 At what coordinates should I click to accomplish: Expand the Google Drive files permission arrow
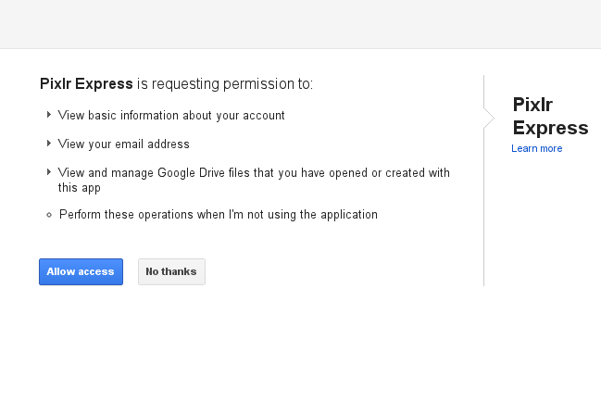[49, 172]
